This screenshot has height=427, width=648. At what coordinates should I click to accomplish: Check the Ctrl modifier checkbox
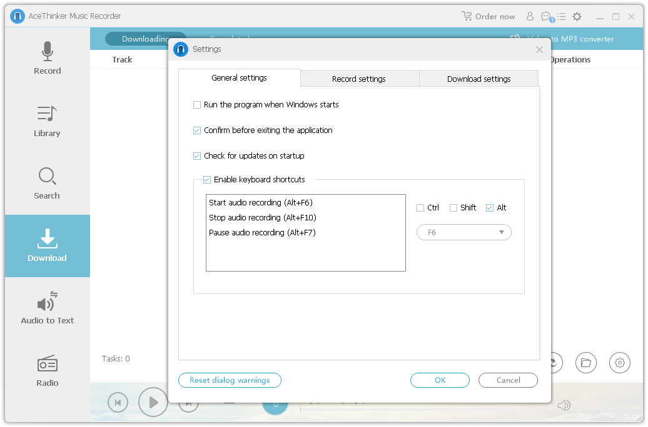point(420,207)
